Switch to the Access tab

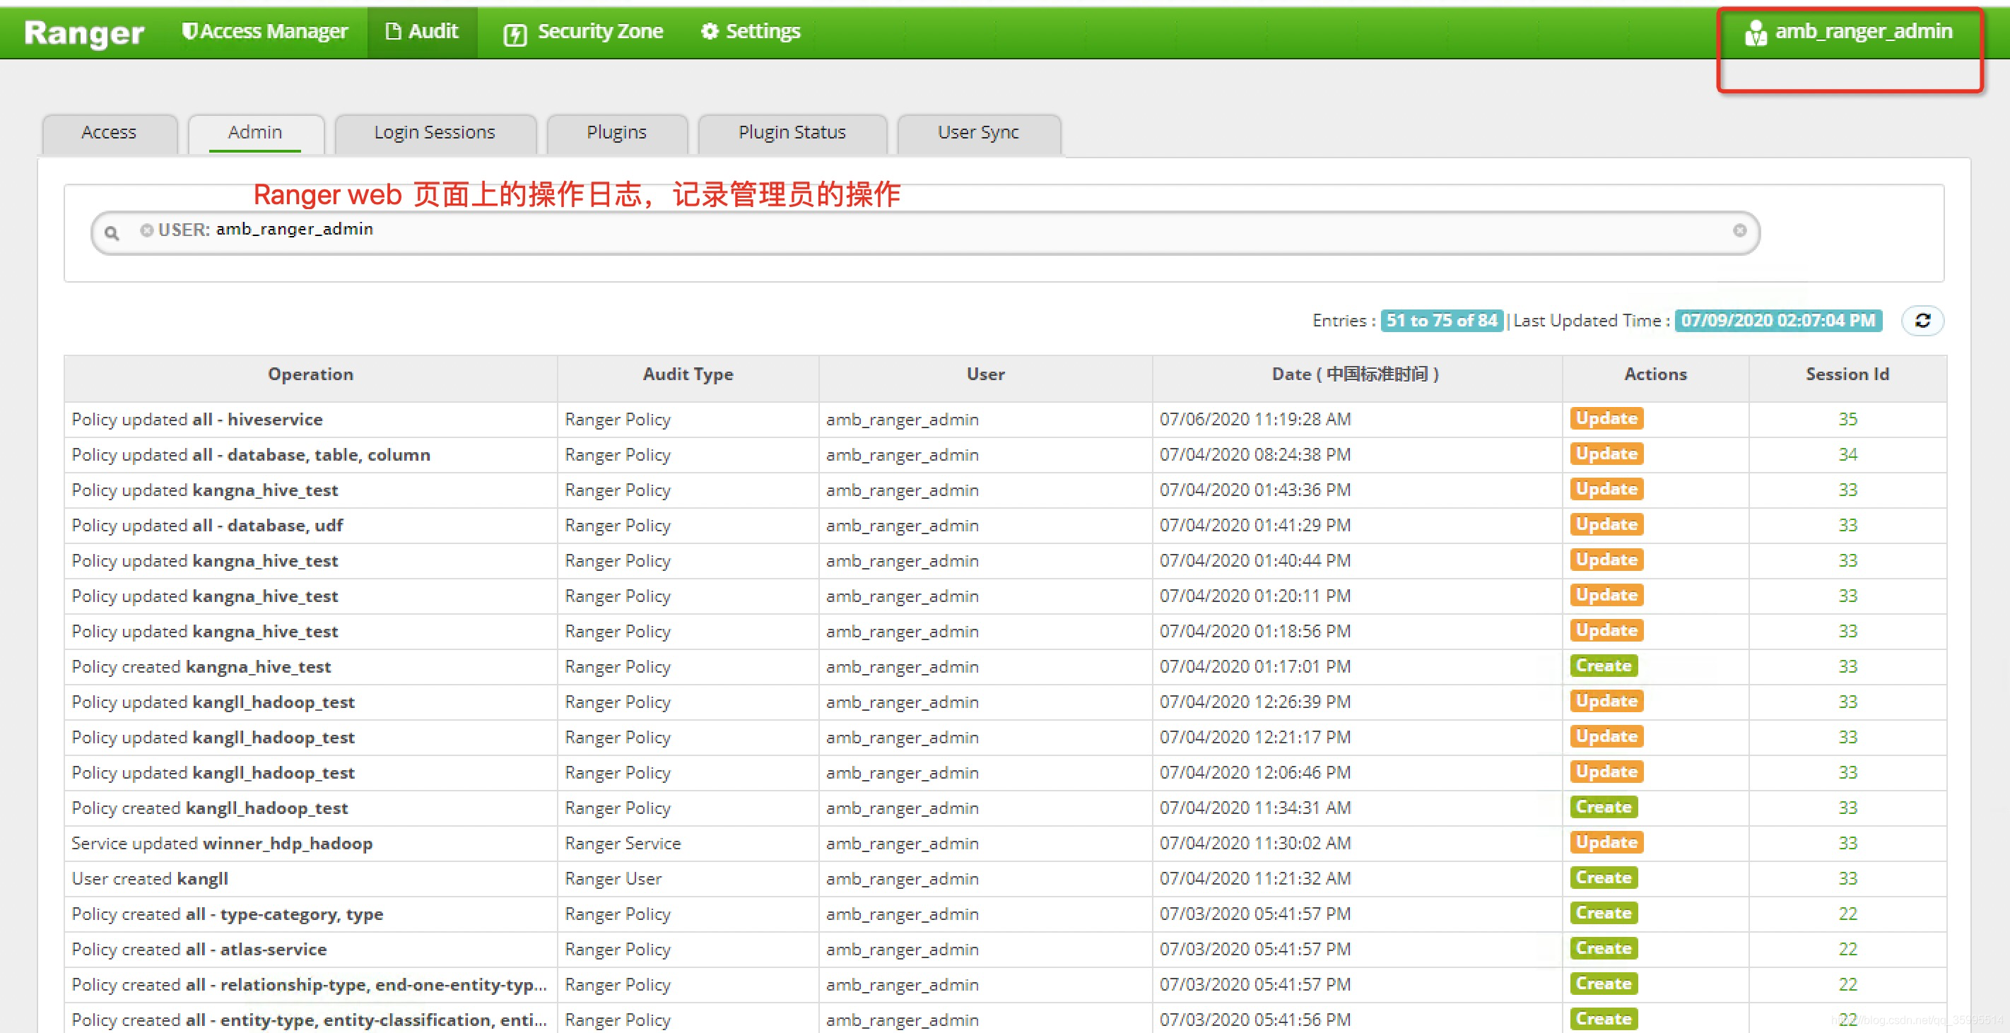click(110, 133)
